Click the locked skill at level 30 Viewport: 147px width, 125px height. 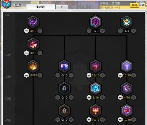(x=64, y=88)
